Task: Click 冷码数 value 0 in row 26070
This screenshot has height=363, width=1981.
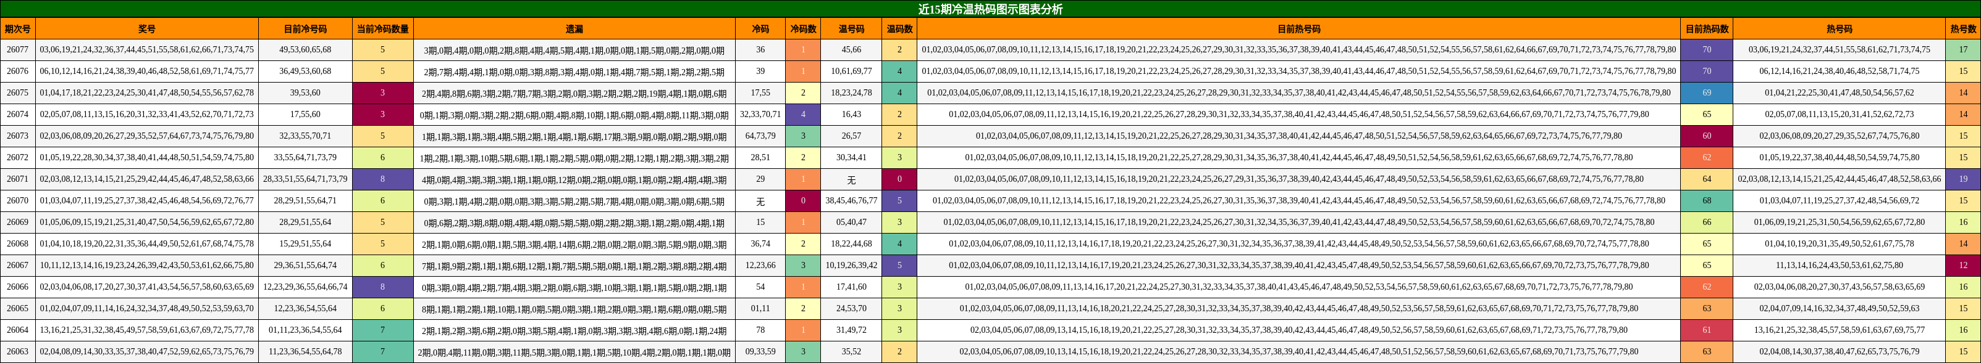Action: (x=804, y=200)
